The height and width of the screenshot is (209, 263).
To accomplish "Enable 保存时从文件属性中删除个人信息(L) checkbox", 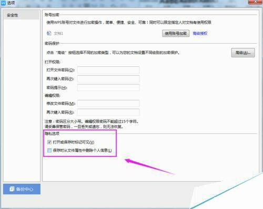I will tap(49, 150).
